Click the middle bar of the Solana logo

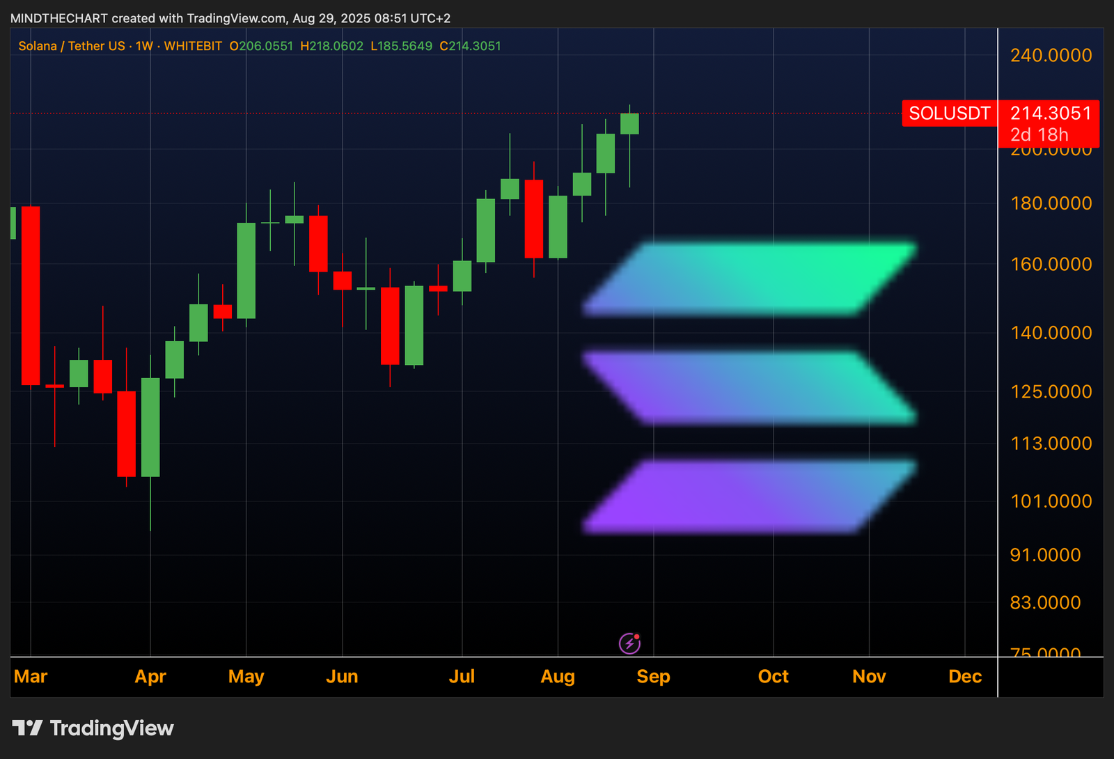pos(750,388)
